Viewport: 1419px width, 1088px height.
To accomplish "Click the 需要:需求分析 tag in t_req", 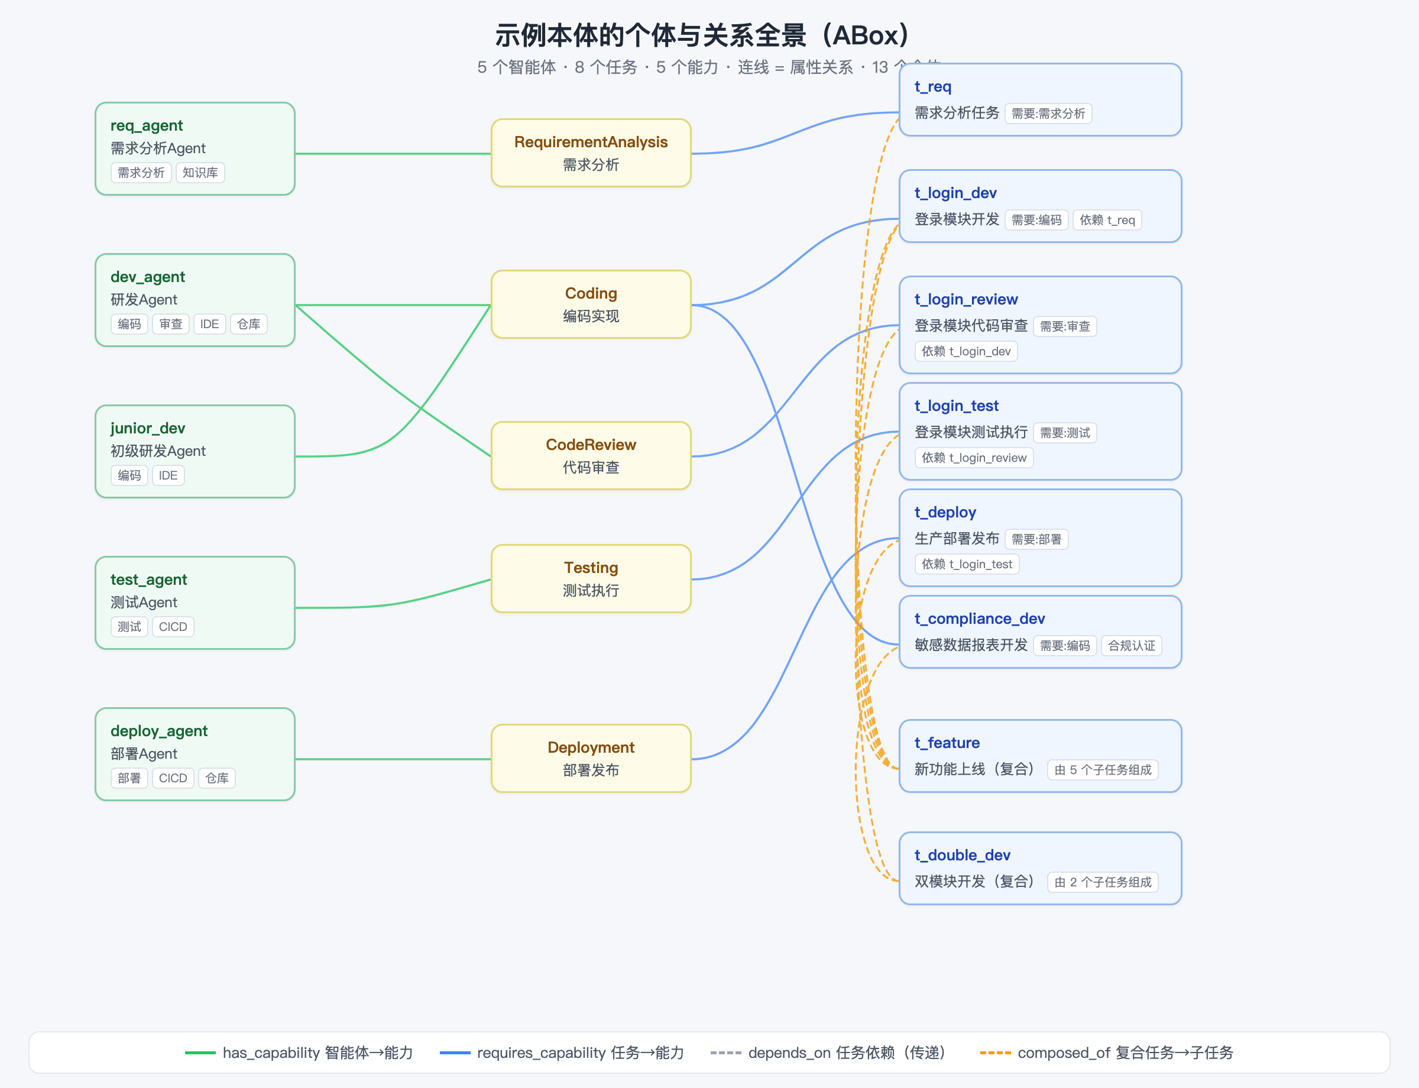I will click(1048, 114).
